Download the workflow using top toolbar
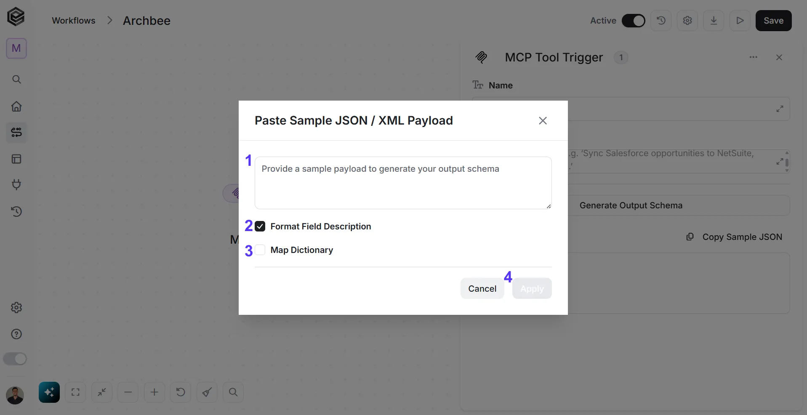The width and height of the screenshot is (807, 415). click(x=714, y=21)
